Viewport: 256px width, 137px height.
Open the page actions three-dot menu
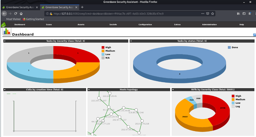[x=203, y=14]
